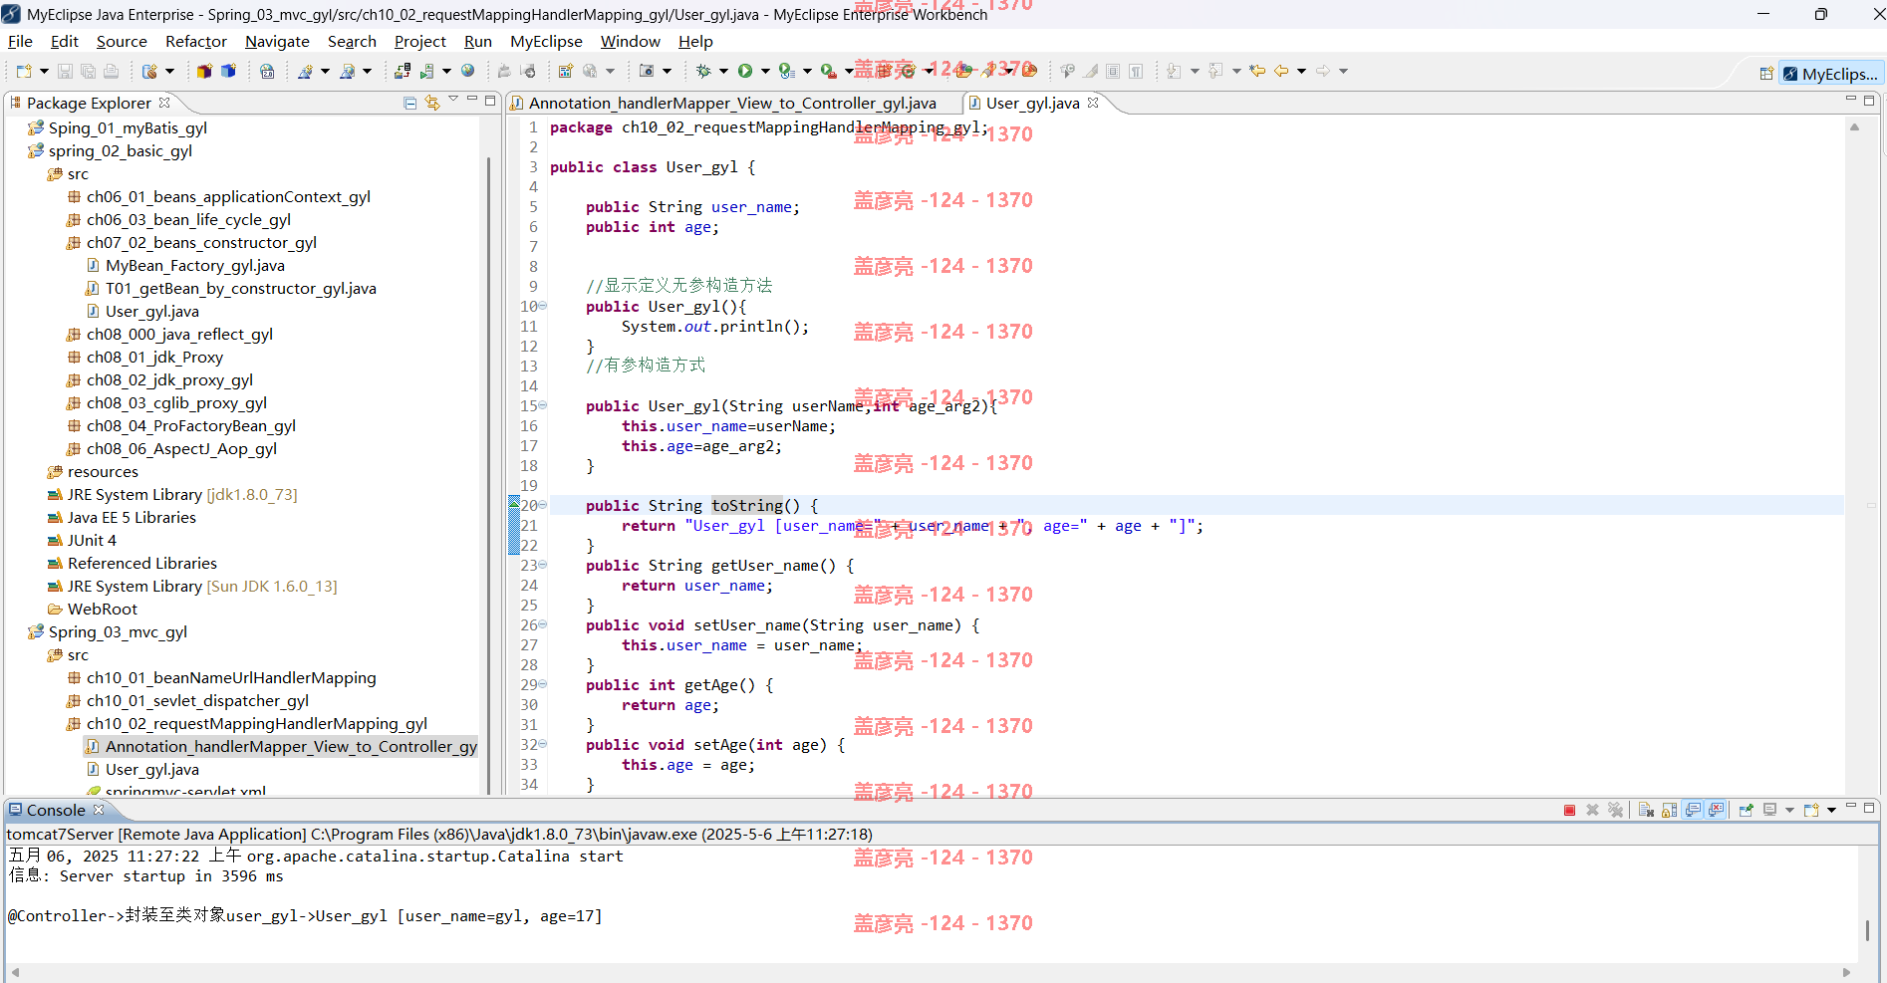Screen dimensions: 1887x983
Task: Click the Last Edit Location arrow icon
Action: coord(1257,71)
